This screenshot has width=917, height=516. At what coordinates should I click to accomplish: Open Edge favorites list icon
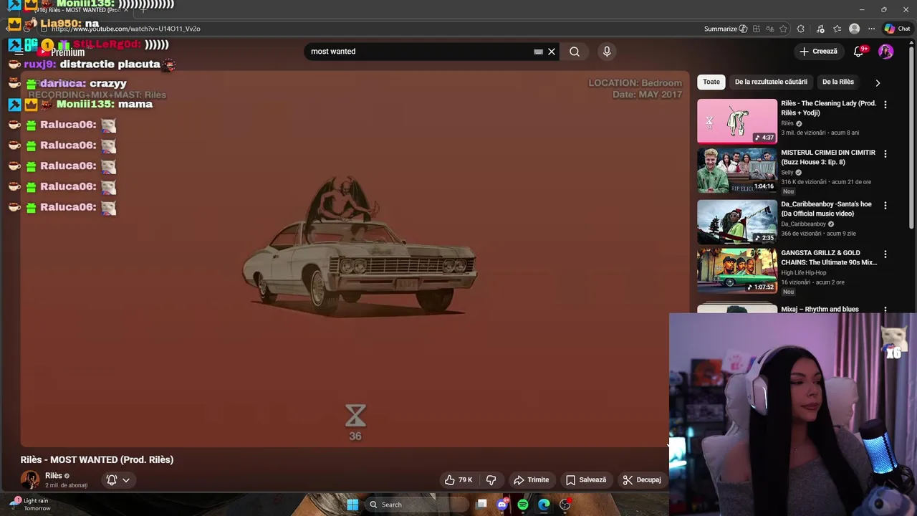click(x=837, y=29)
